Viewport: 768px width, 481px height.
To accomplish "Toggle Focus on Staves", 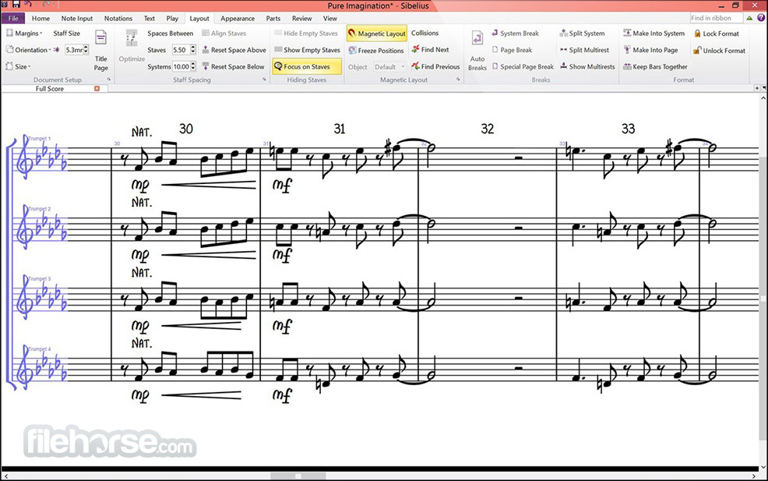I will [x=307, y=66].
